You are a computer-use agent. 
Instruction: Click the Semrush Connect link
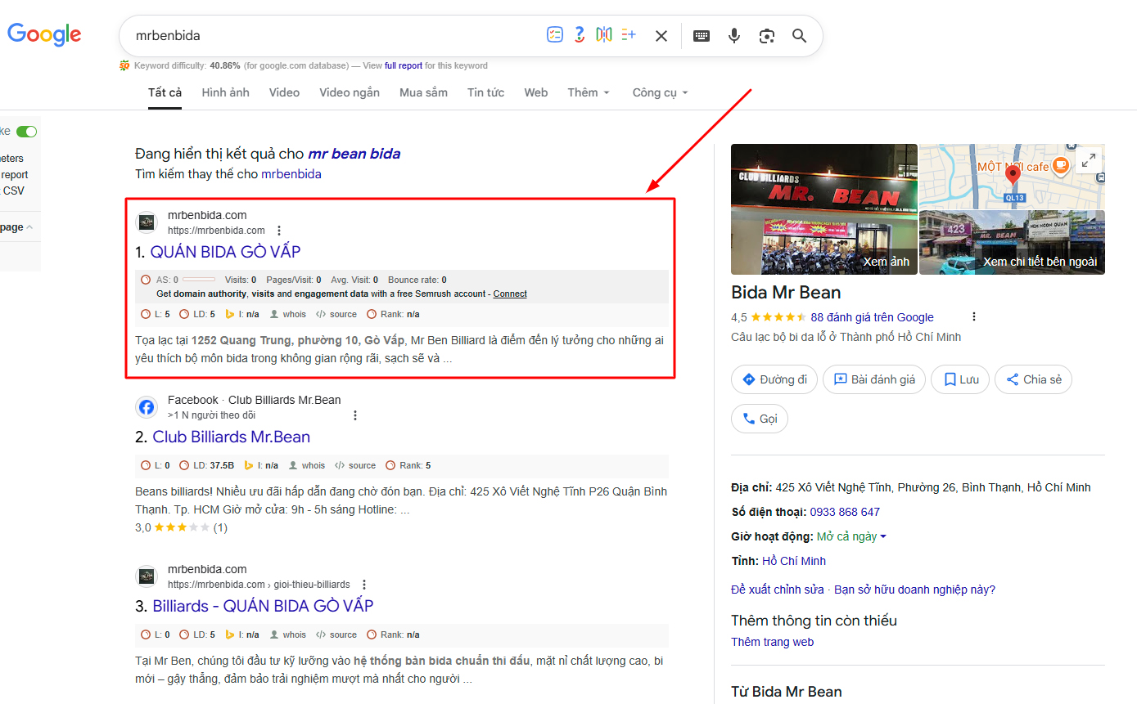click(510, 294)
